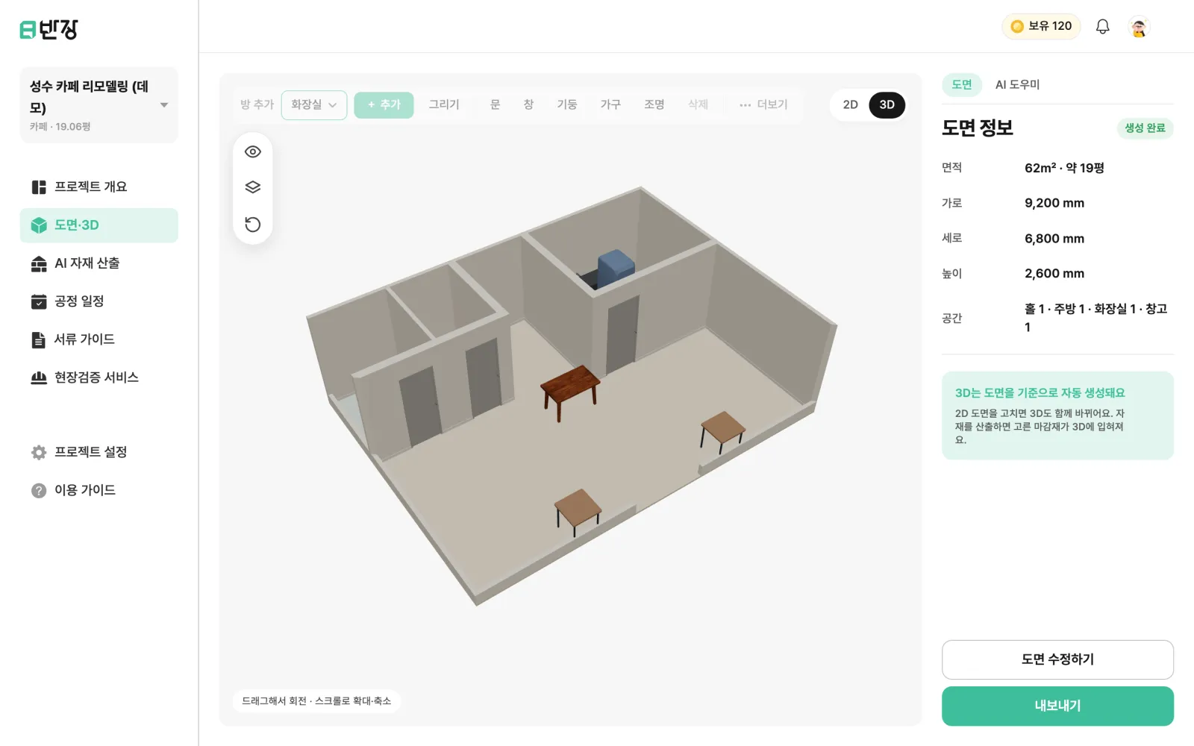Switch the viewer to 2D mode
The height and width of the screenshot is (746, 1194).
851,104
